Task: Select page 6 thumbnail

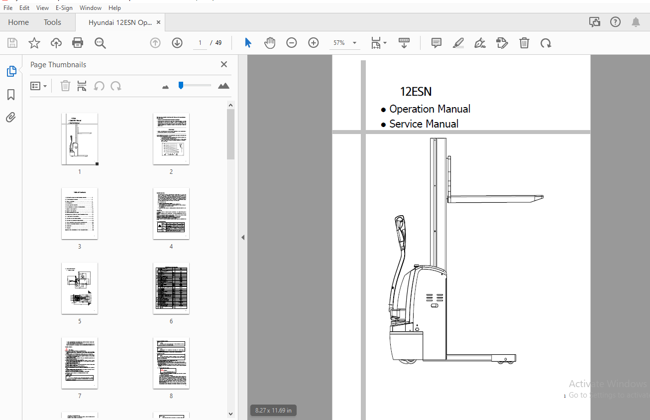Action: (x=171, y=288)
